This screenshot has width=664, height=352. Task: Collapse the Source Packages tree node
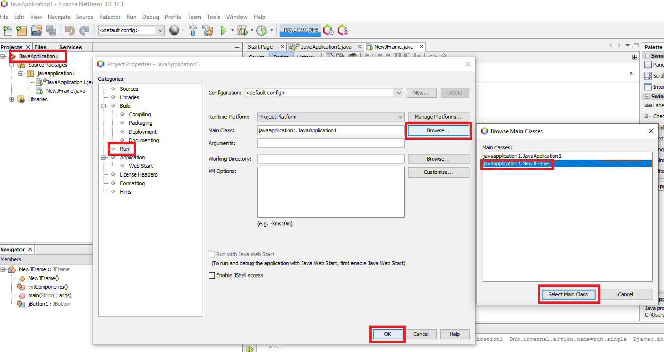point(12,65)
